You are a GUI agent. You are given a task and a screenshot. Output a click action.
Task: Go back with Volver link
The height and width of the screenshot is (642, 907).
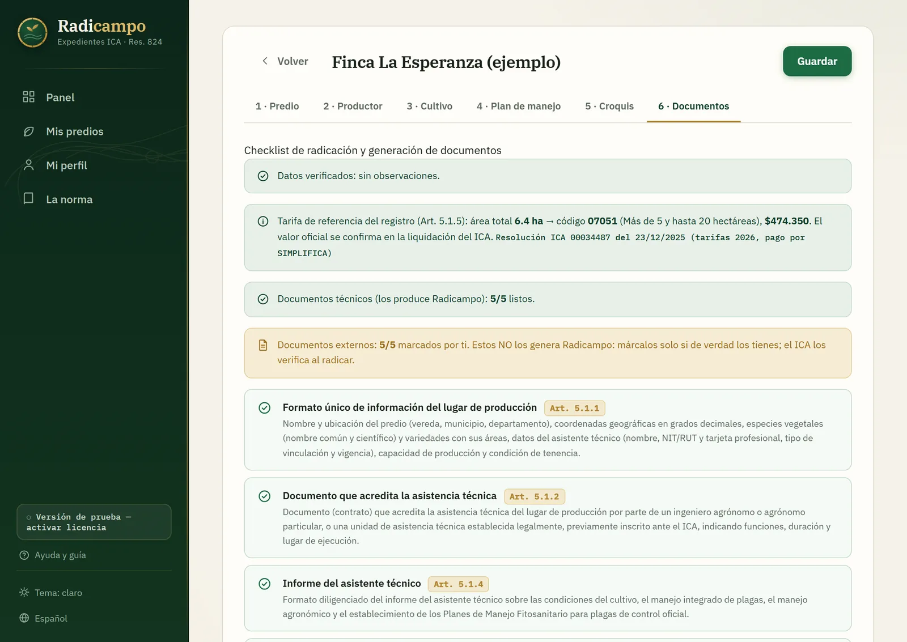(285, 61)
